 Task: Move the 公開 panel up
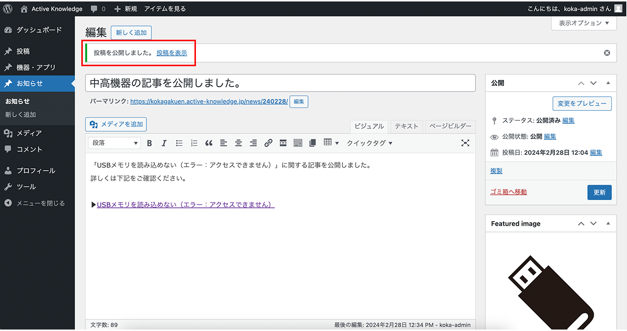tap(581, 83)
